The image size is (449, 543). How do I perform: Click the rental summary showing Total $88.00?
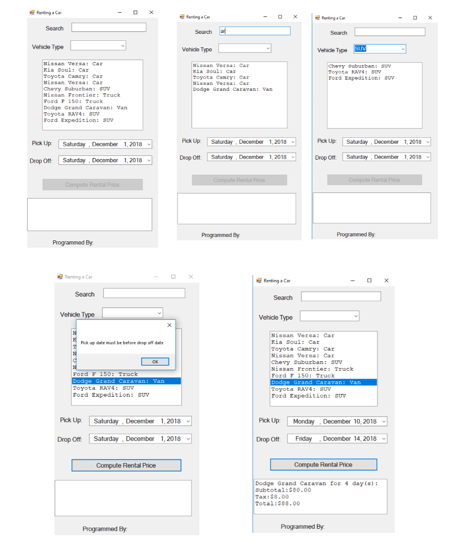tap(321, 496)
